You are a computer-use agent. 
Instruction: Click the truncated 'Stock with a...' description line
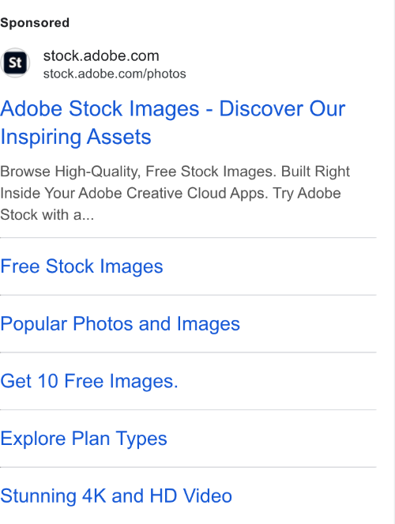[x=47, y=214]
